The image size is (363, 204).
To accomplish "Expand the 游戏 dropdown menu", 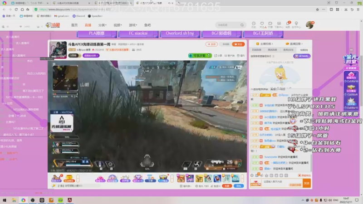I will 133,25.
